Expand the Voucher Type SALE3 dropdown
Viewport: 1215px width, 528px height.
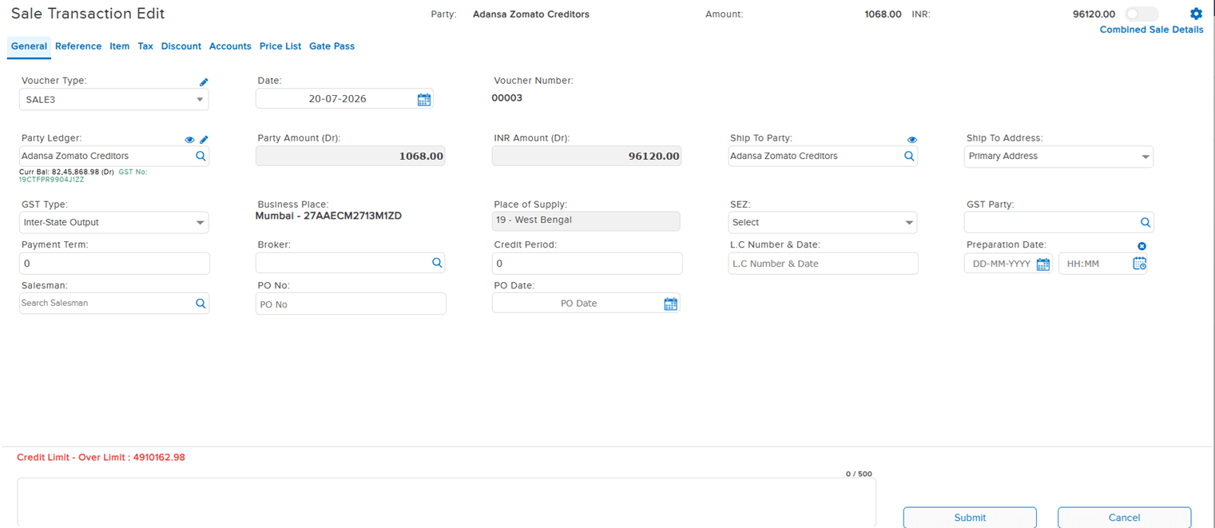click(x=114, y=100)
